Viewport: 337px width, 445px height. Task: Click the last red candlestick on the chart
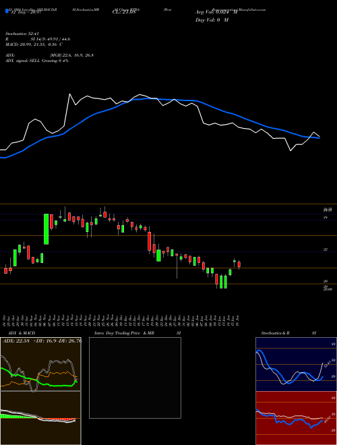[239, 264]
